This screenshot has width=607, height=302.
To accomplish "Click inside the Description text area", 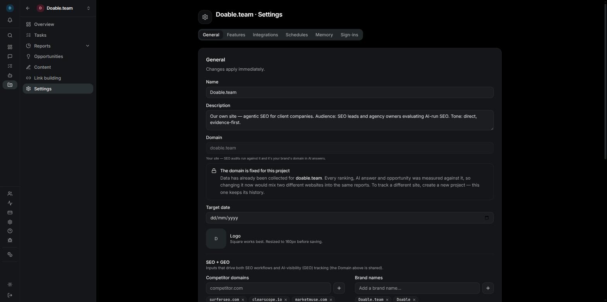I will [350, 120].
